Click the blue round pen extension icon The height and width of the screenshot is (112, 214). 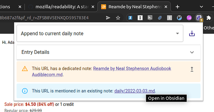[179, 18]
